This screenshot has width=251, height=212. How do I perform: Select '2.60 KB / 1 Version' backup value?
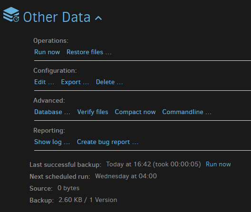click(88, 200)
